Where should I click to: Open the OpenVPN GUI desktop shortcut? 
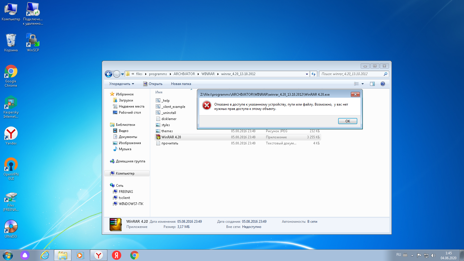click(11, 169)
